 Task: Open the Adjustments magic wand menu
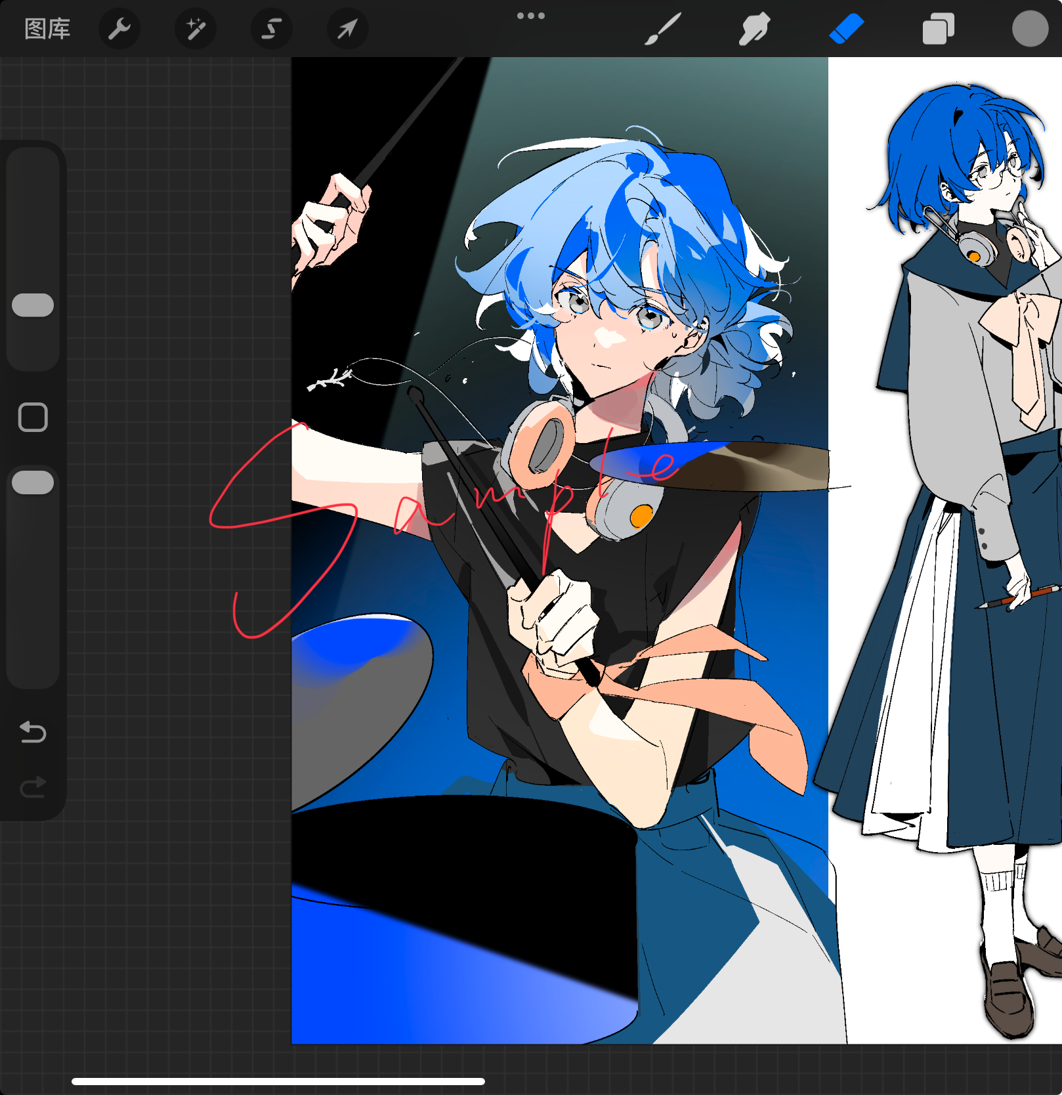point(196,29)
